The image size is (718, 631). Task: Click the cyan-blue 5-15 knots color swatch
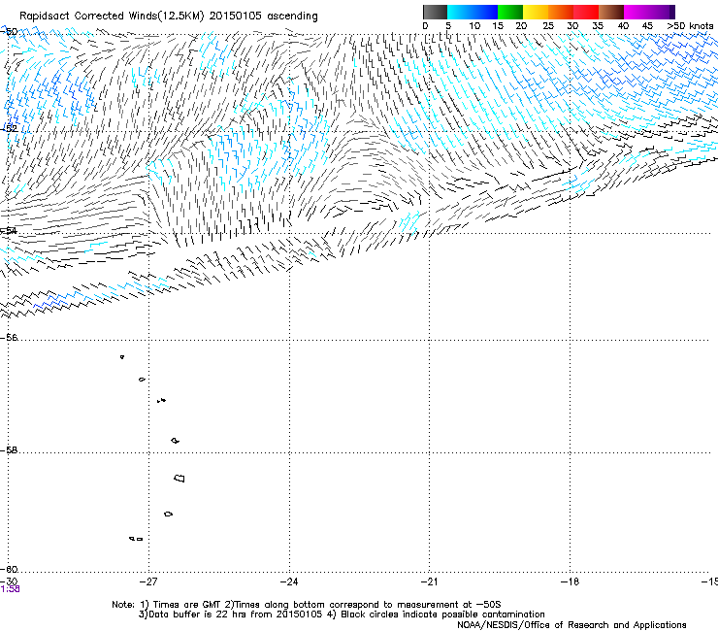click(473, 12)
